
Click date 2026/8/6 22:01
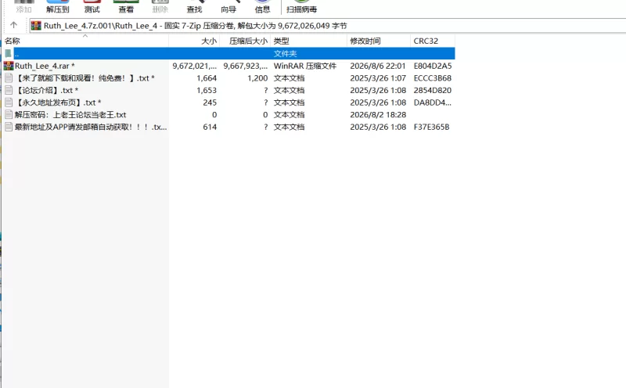pyautogui.click(x=378, y=66)
